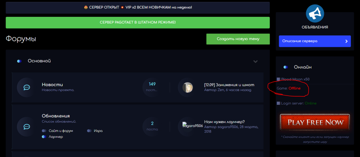This screenshot has height=157, width=360.
Task: Open the Игра subforum
Action: pyautogui.click(x=98, y=131)
